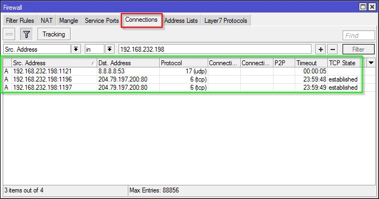Screen dimensions: 379x199
Task: Open the Filter Rules tab
Action: pyautogui.click(x=20, y=21)
